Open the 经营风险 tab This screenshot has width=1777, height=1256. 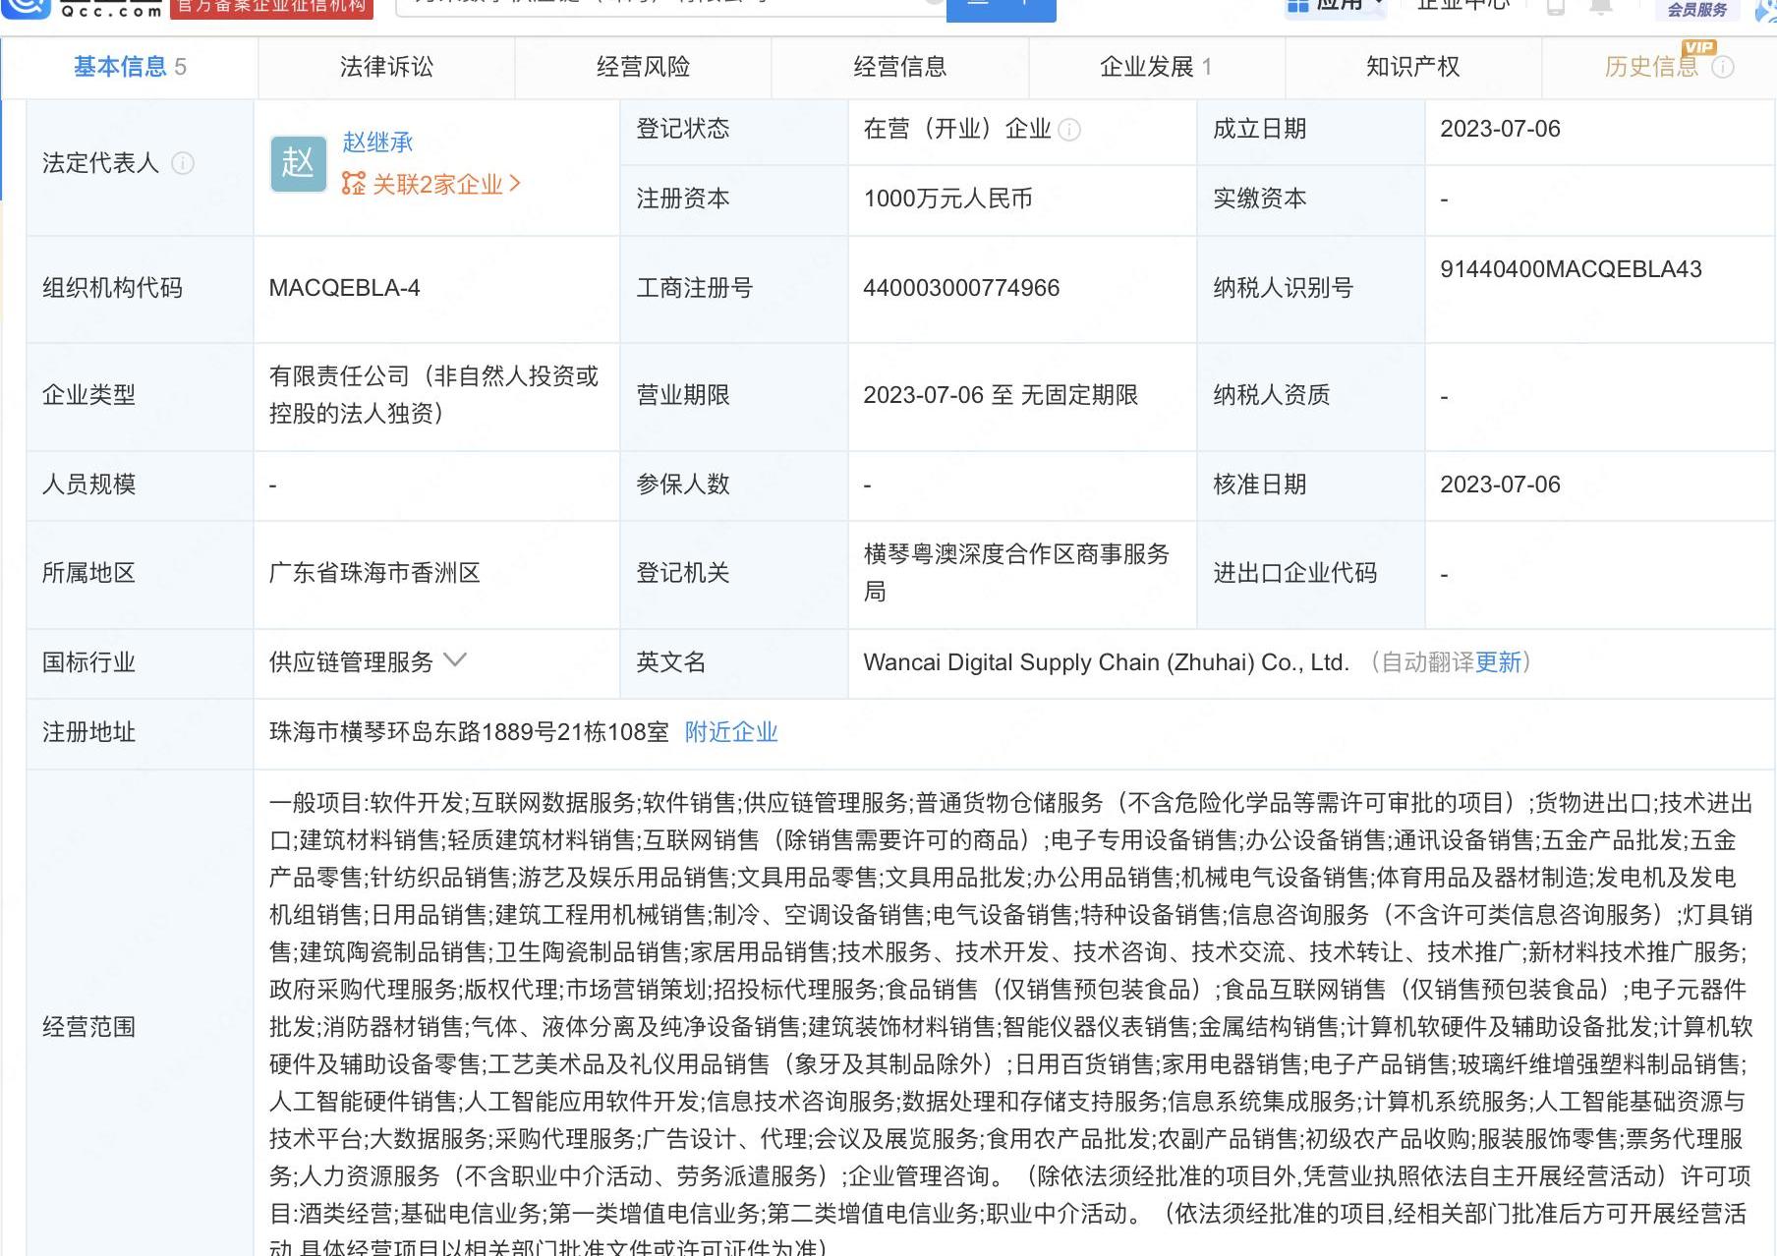click(x=643, y=67)
